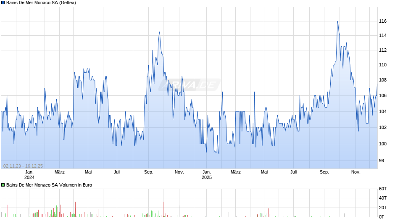The height and width of the screenshot is (221, 395).
Task: Click the price axis value 106
Action: (383, 95)
